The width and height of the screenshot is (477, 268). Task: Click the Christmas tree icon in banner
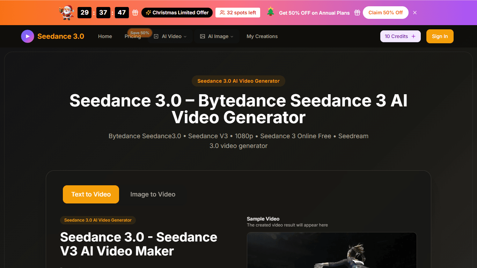coord(271,12)
